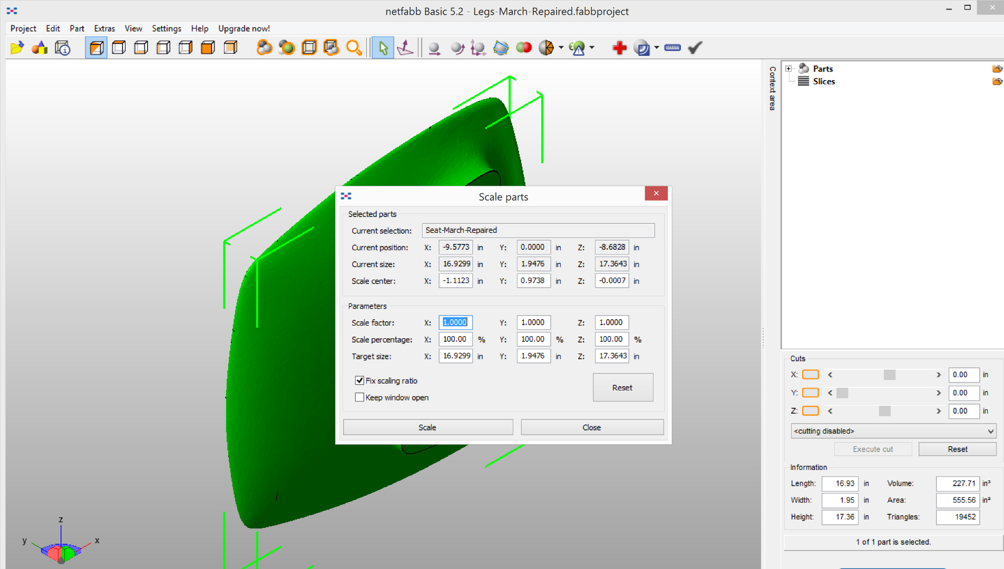The height and width of the screenshot is (569, 1004).
Task: Click the X cut slider handle
Action: click(890, 375)
